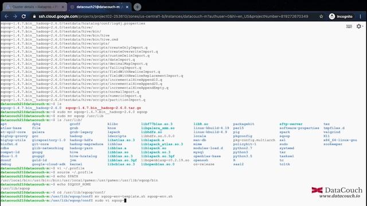Click the 'linux-kbuild-4.19' directory entry

tap(211, 128)
